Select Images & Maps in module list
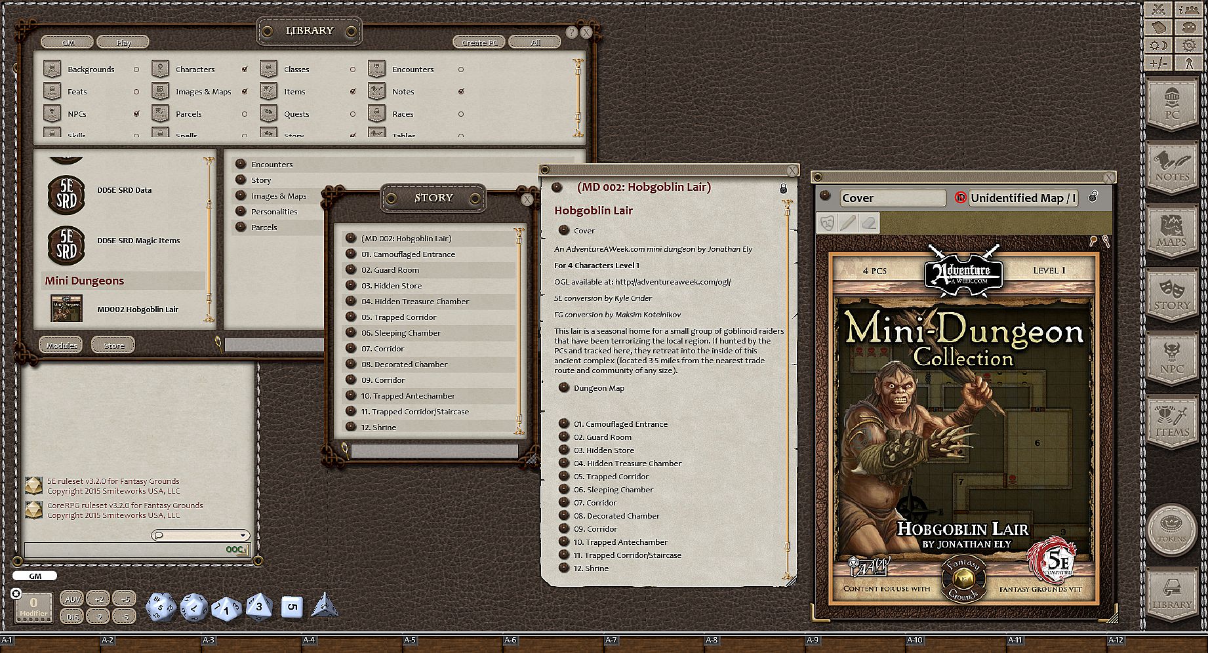The height and width of the screenshot is (653, 1208). (279, 196)
